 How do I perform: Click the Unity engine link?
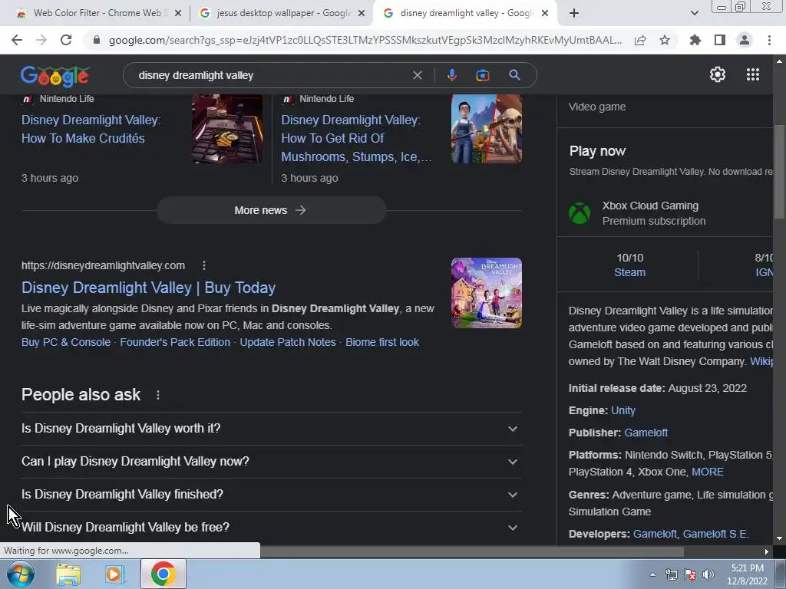point(623,411)
